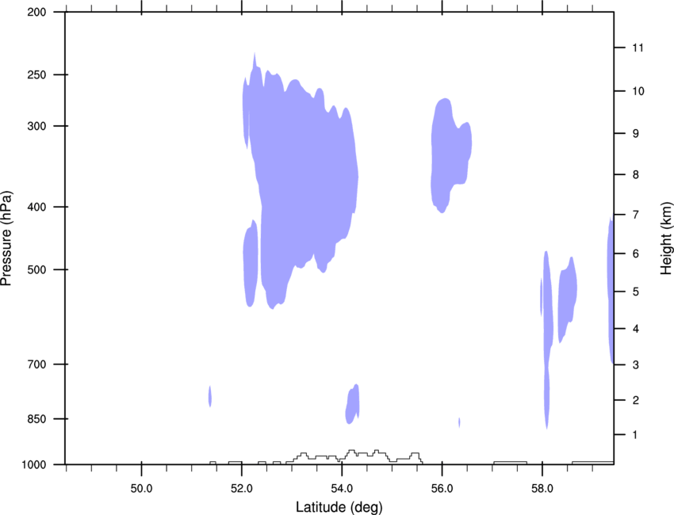Click the 7 km height label
This screenshot has height=515, width=674.
636,215
